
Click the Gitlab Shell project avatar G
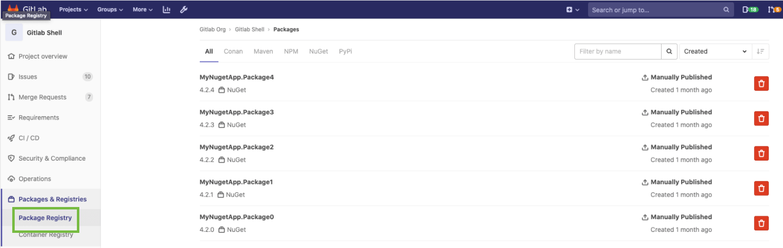click(14, 33)
